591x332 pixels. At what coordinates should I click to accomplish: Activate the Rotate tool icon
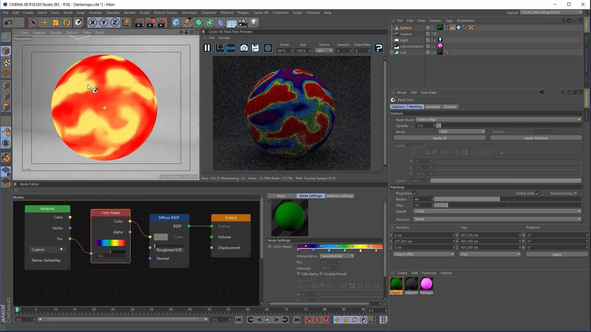click(x=66, y=22)
